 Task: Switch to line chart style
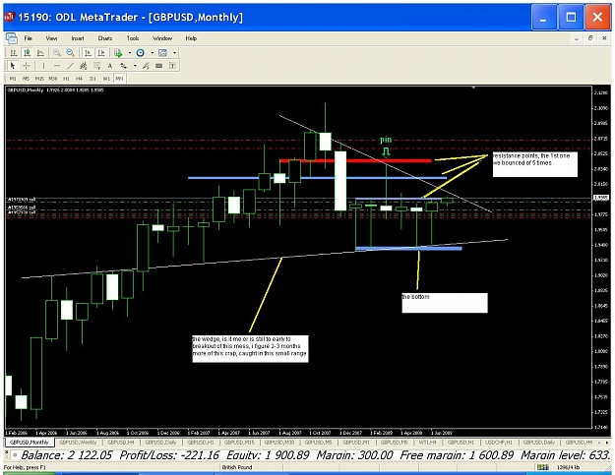pyautogui.click(x=40, y=52)
